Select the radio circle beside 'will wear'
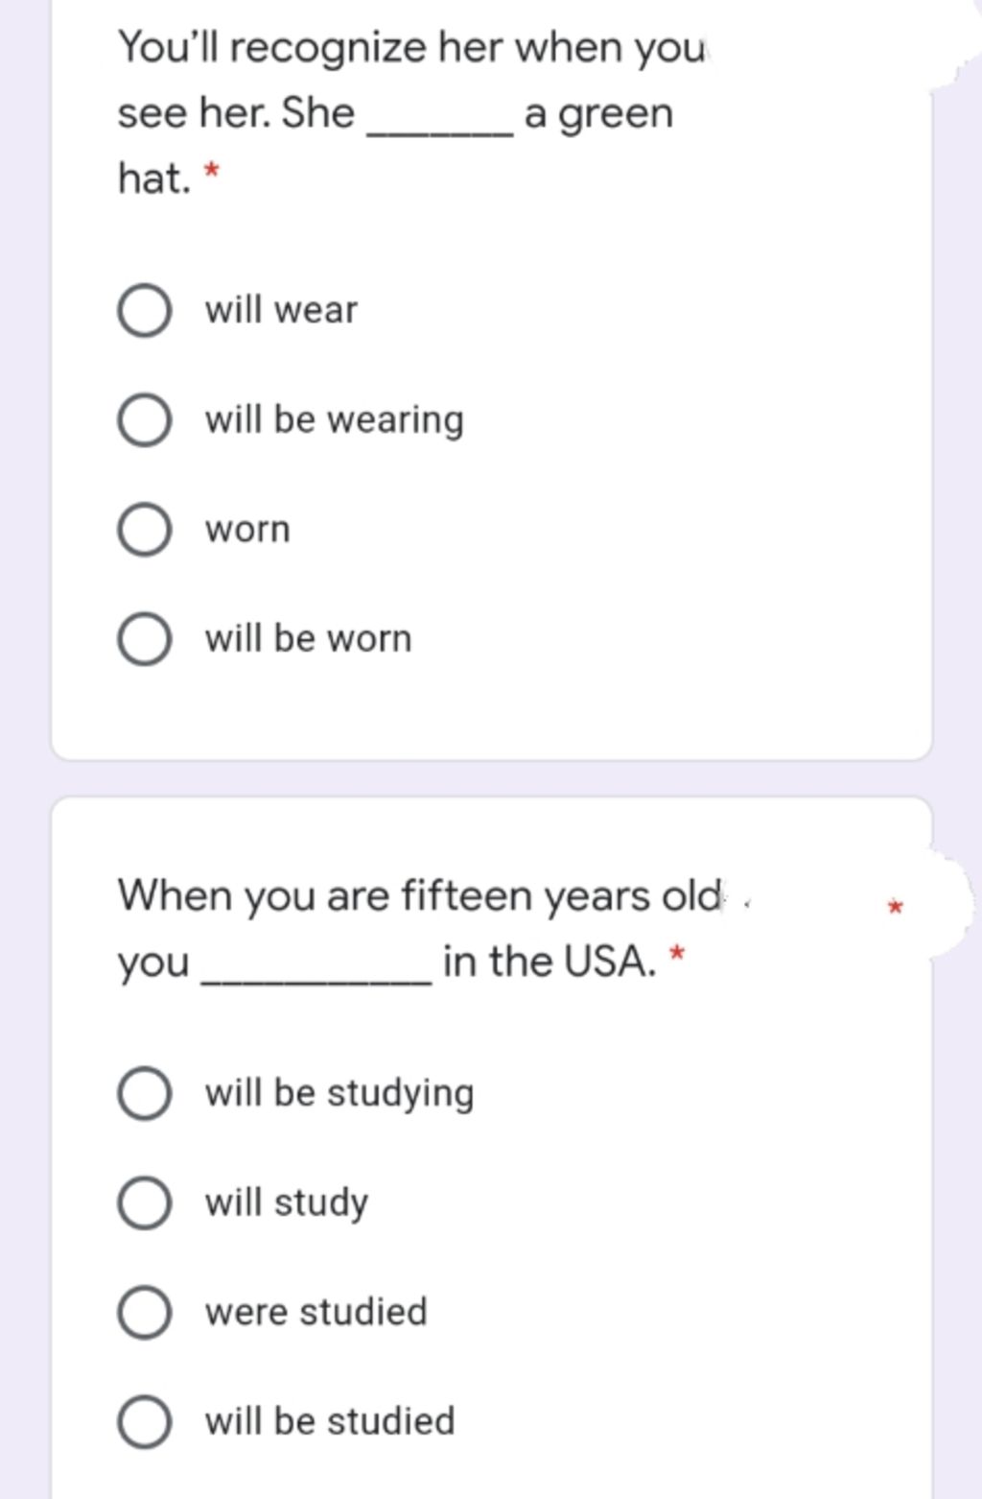This screenshot has height=1499, width=982. 145,311
